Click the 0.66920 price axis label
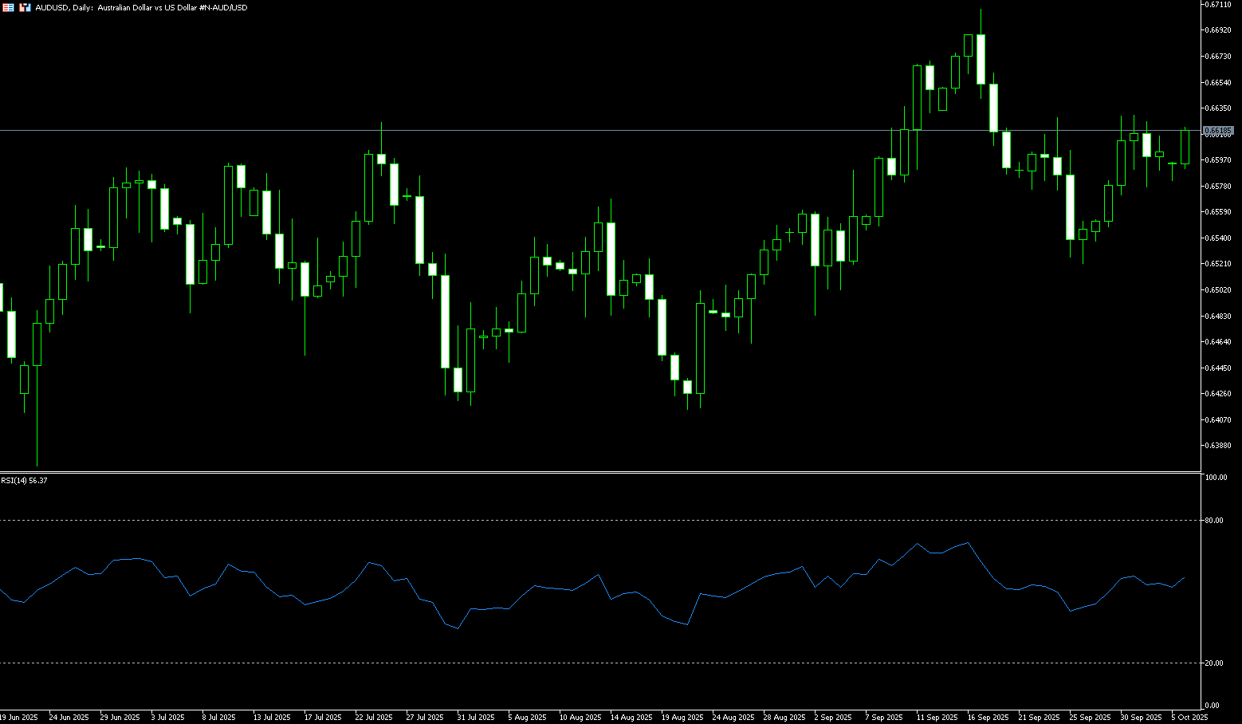The height and width of the screenshot is (724, 1242). click(1217, 30)
